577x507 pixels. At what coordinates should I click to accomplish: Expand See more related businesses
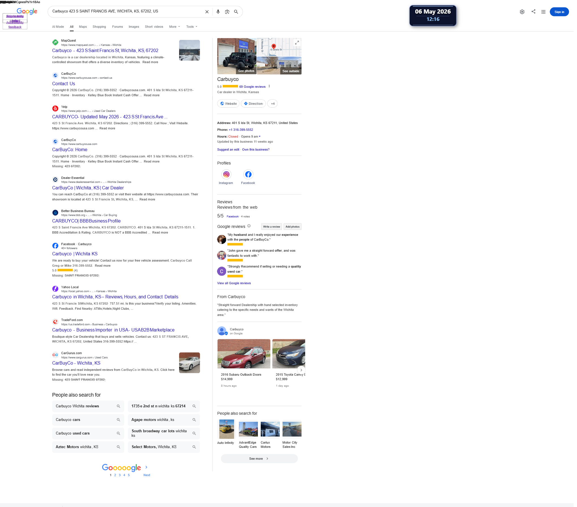click(259, 459)
